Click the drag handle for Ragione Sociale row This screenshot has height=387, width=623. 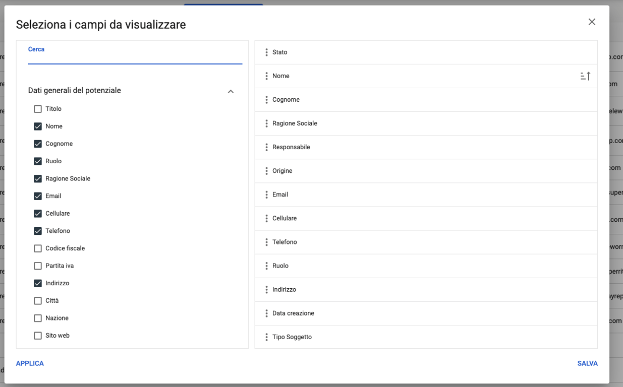pos(266,123)
